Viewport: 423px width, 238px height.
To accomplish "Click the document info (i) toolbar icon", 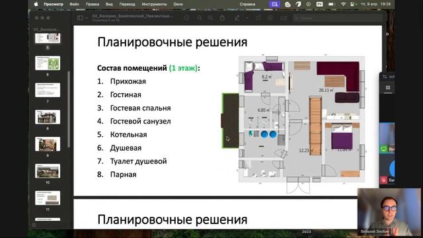I will 186,18.
